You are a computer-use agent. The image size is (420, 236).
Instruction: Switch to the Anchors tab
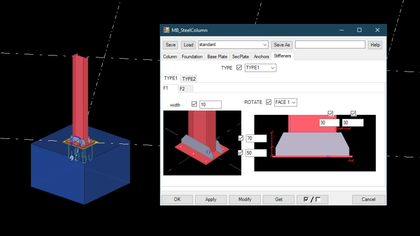(261, 56)
